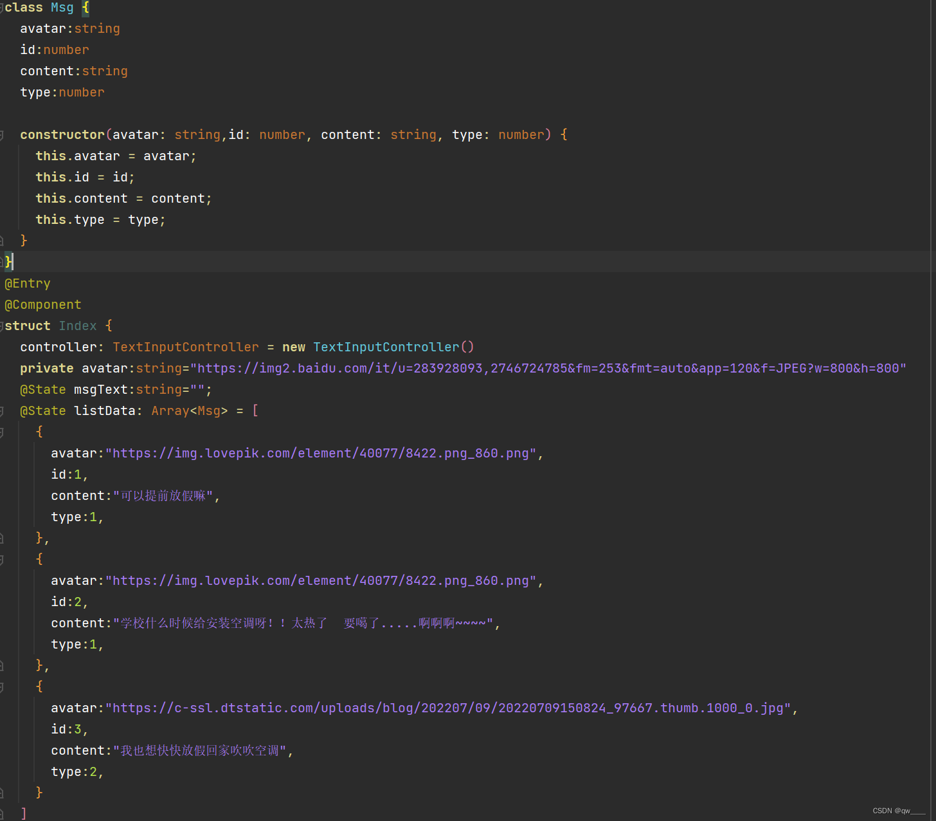Click the 'content:string' field declaration
The height and width of the screenshot is (821, 936).
coord(74,71)
